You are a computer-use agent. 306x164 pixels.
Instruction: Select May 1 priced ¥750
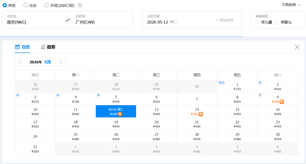(237, 86)
